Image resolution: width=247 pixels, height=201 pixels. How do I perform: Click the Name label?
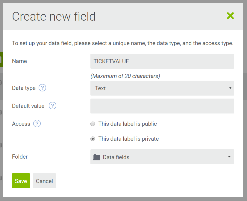click(x=19, y=61)
